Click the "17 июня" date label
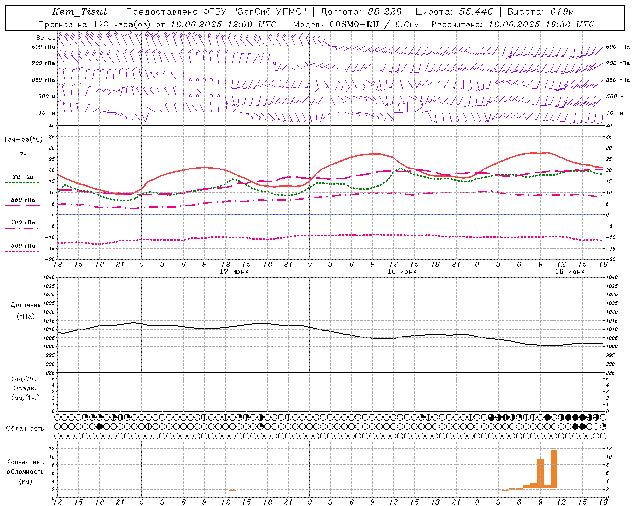 point(234,272)
